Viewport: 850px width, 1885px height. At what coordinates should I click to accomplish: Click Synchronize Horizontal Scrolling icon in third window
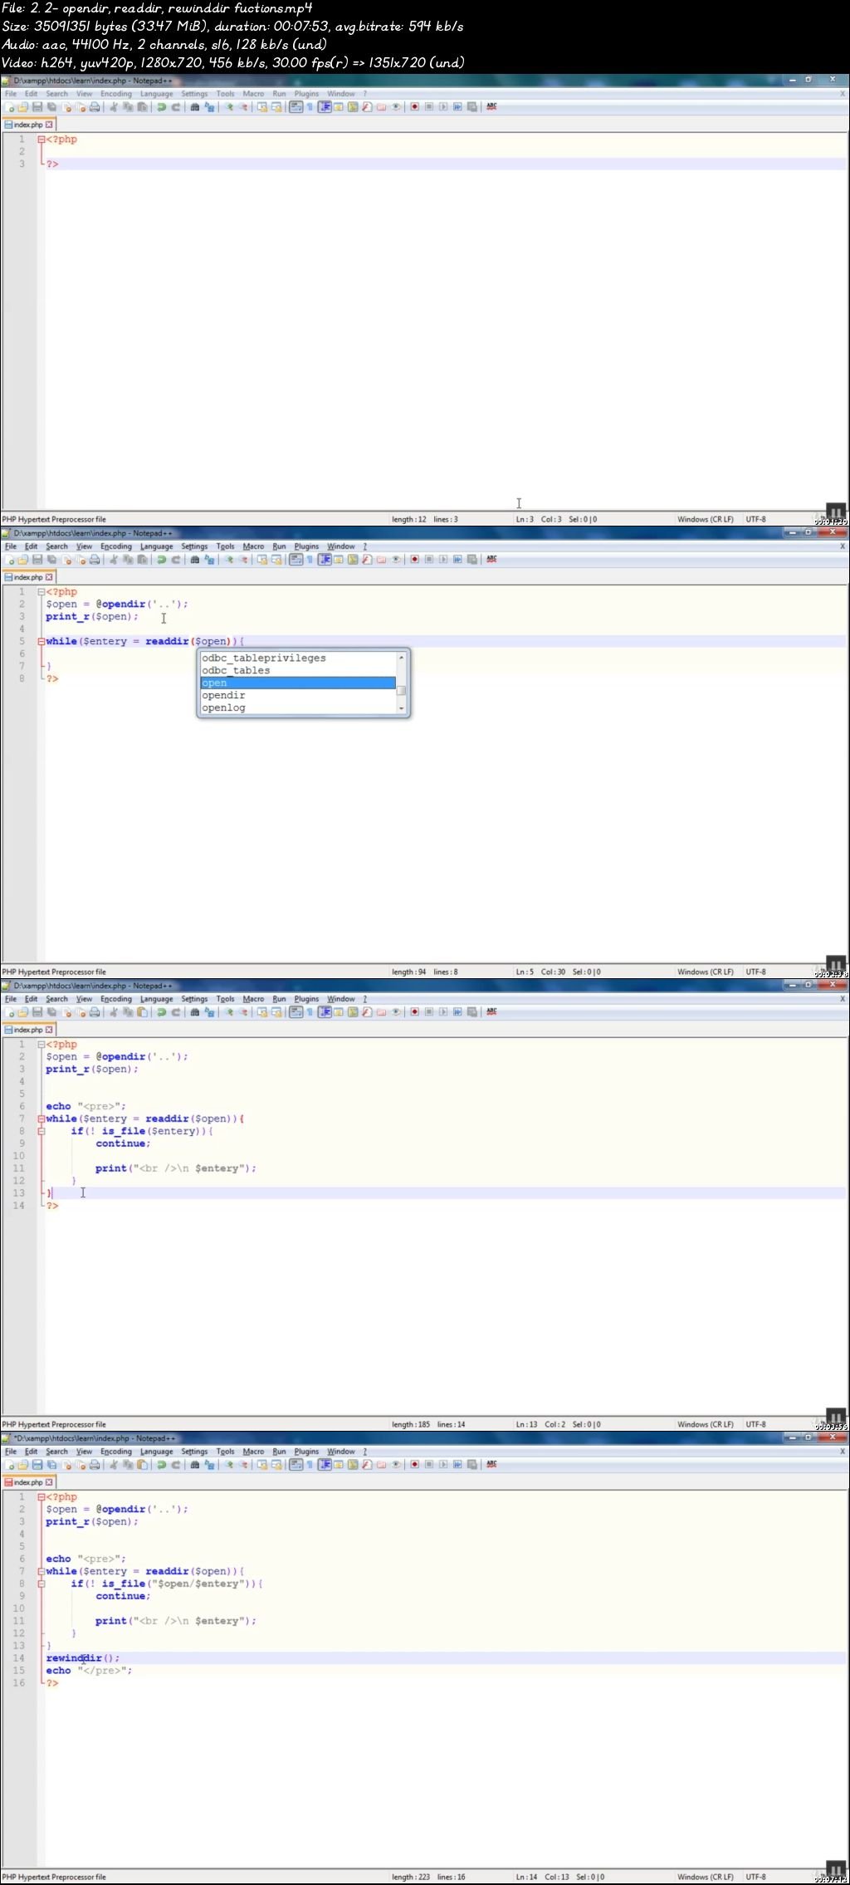[x=277, y=1011]
